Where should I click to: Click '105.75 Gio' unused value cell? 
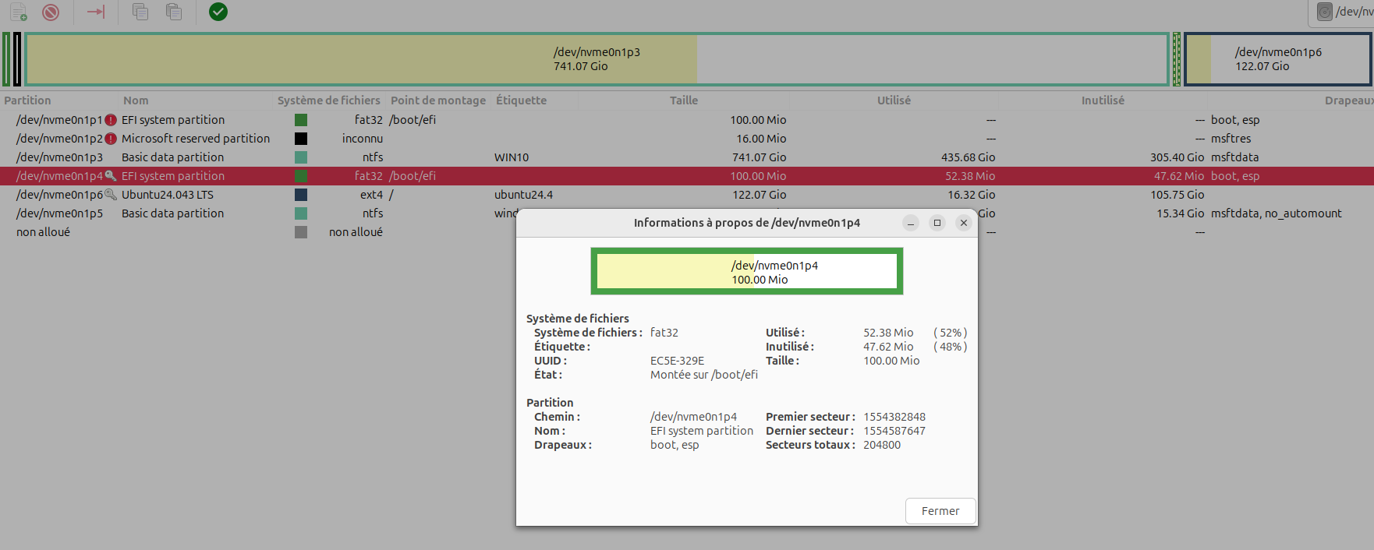(1177, 195)
